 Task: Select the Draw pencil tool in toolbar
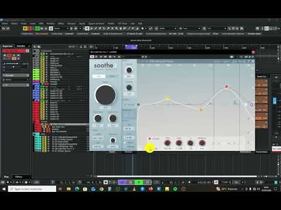point(95,29)
